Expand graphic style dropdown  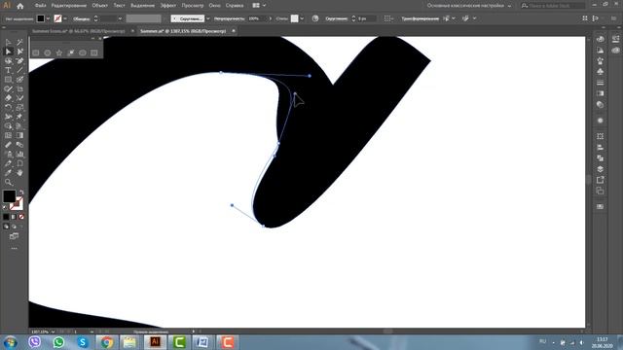[x=302, y=18]
